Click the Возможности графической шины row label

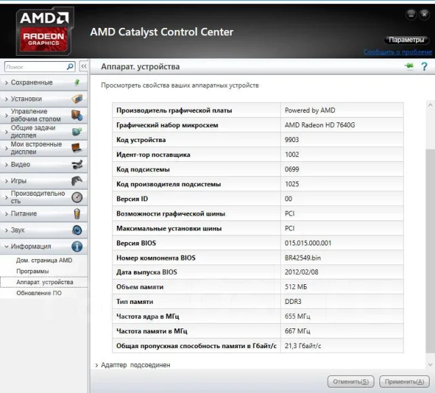(171, 213)
